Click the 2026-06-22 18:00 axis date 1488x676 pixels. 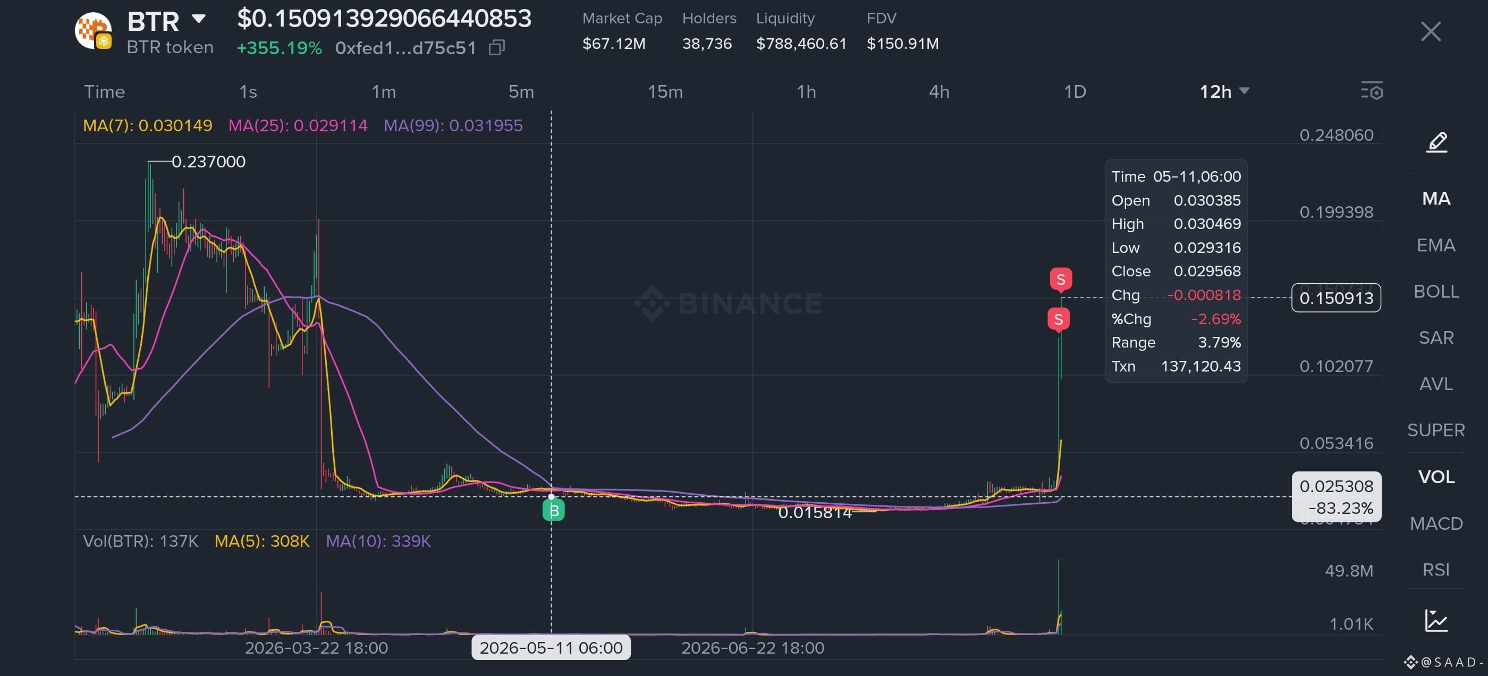[x=753, y=648]
